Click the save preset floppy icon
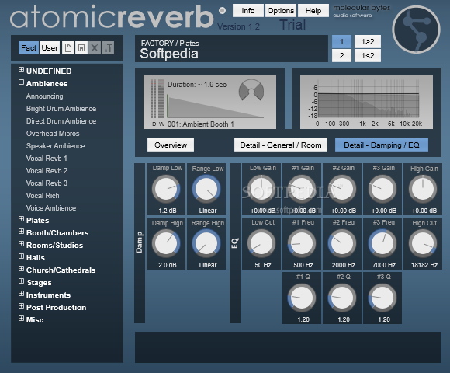 point(81,47)
